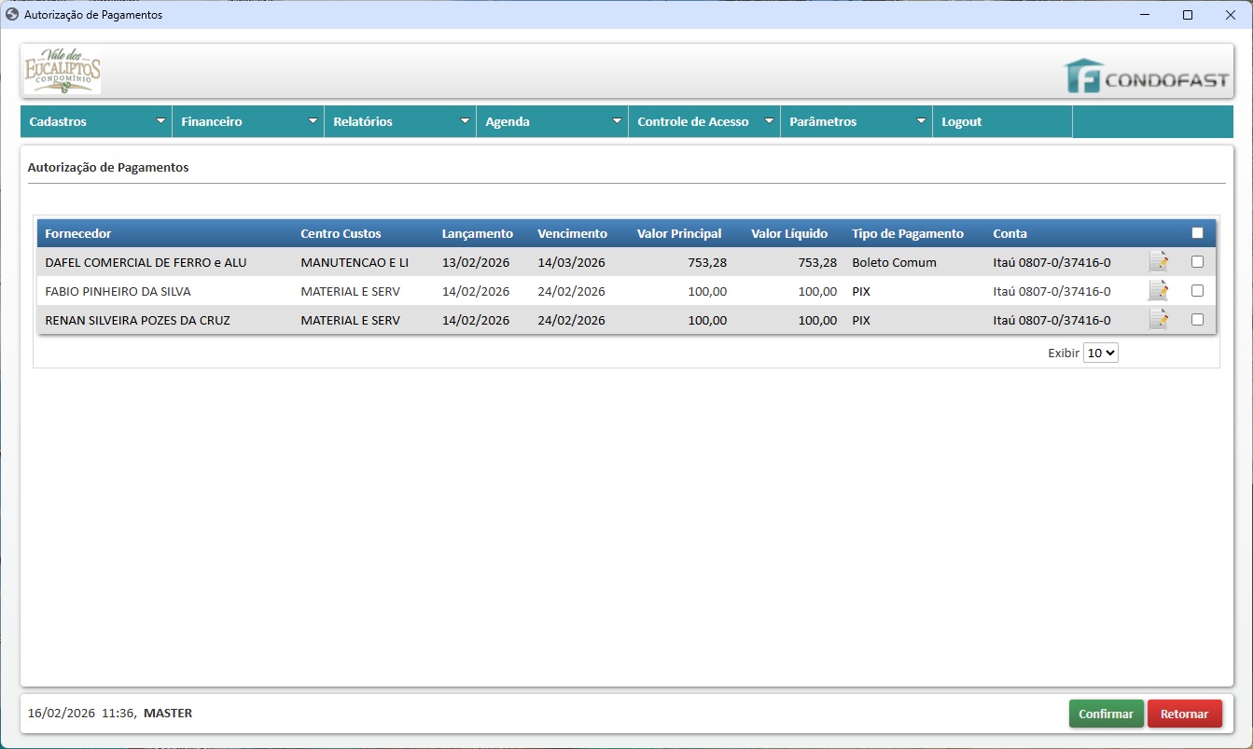
Task: Click the Vencimento column header
Action: pos(572,233)
